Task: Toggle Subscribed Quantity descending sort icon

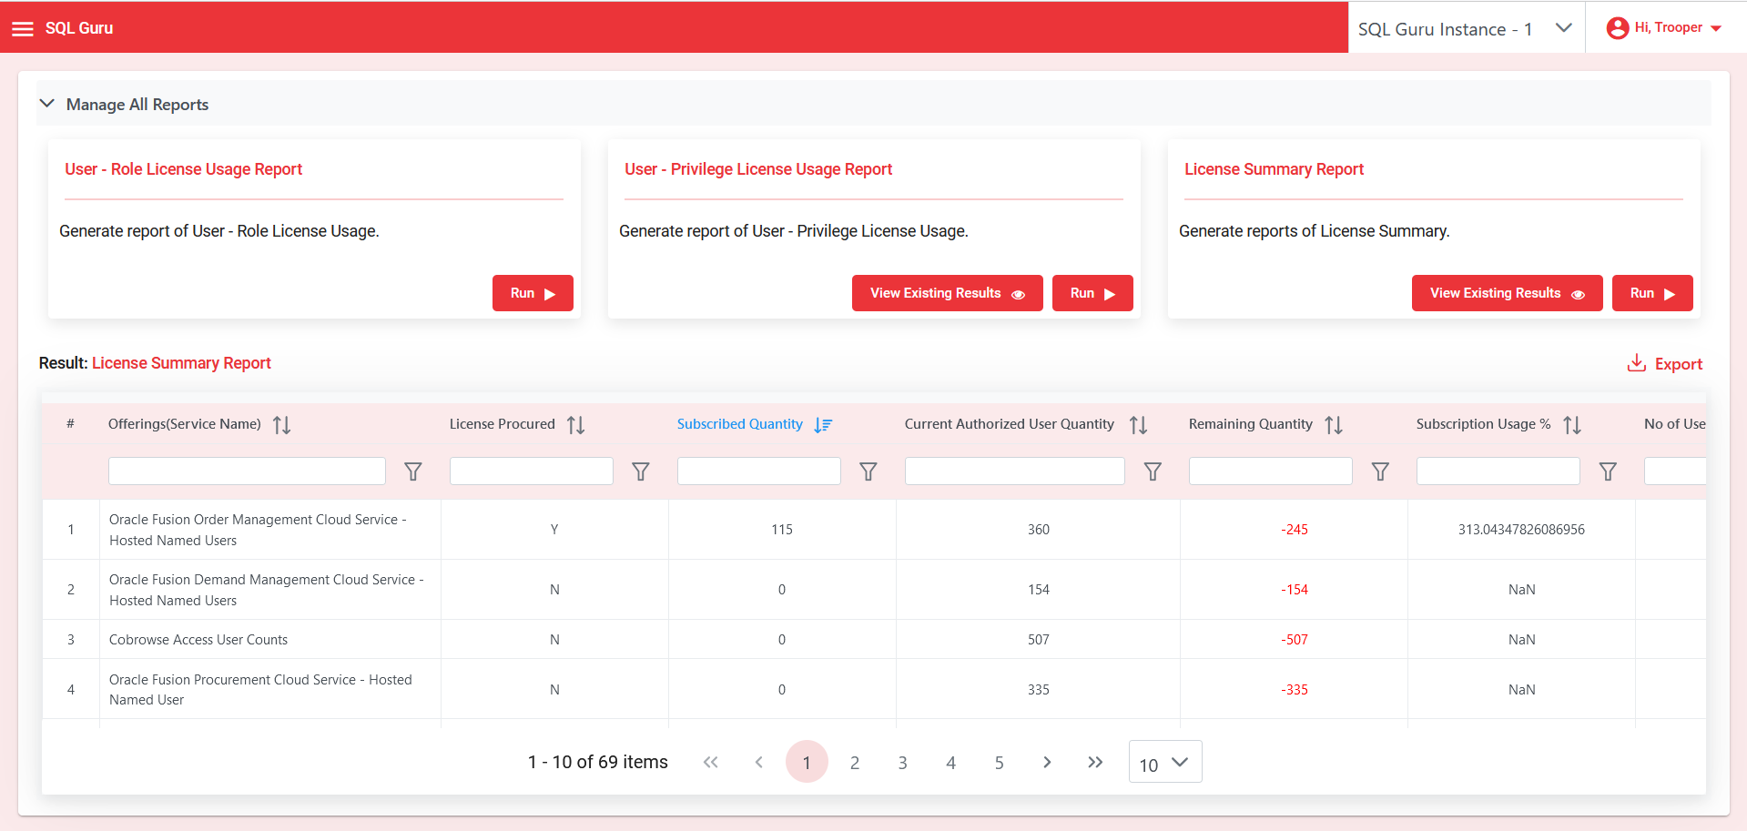Action: tap(823, 425)
